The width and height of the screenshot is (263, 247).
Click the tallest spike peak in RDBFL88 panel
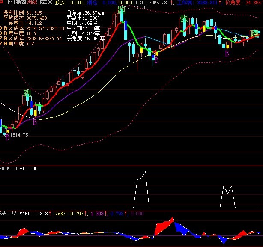145,172
